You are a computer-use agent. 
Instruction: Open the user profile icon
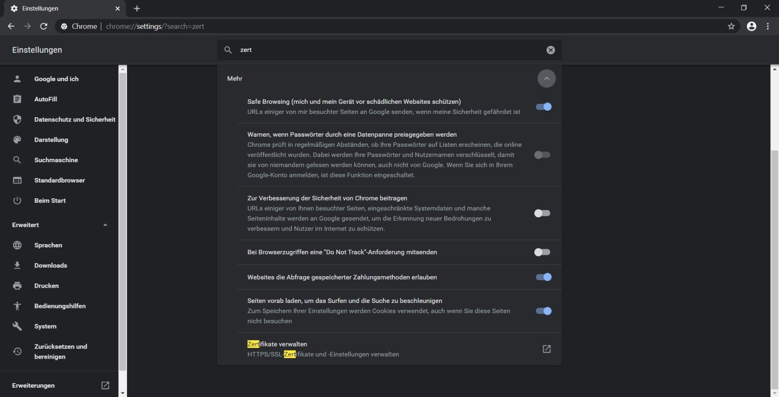point(752,26)
